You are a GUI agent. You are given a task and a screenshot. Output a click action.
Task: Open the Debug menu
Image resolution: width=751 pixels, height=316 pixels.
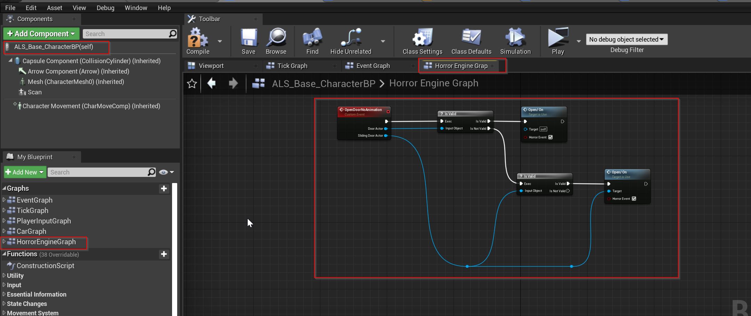105,8
